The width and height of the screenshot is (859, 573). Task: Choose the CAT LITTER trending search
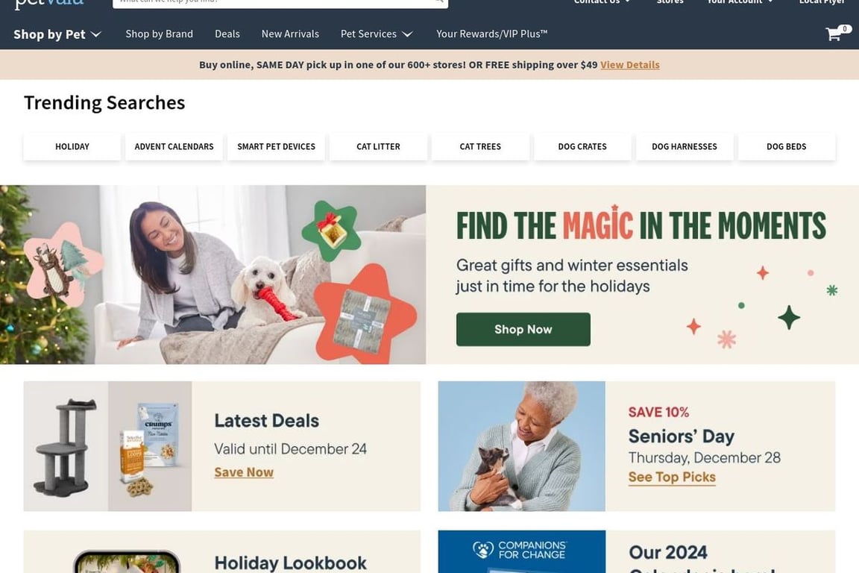(378, 146)
